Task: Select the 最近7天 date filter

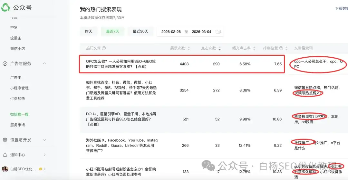Action: click(x=113, y=32)
